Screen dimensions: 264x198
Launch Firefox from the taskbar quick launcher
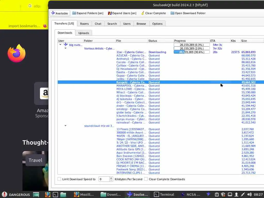[x=47, y=194]
